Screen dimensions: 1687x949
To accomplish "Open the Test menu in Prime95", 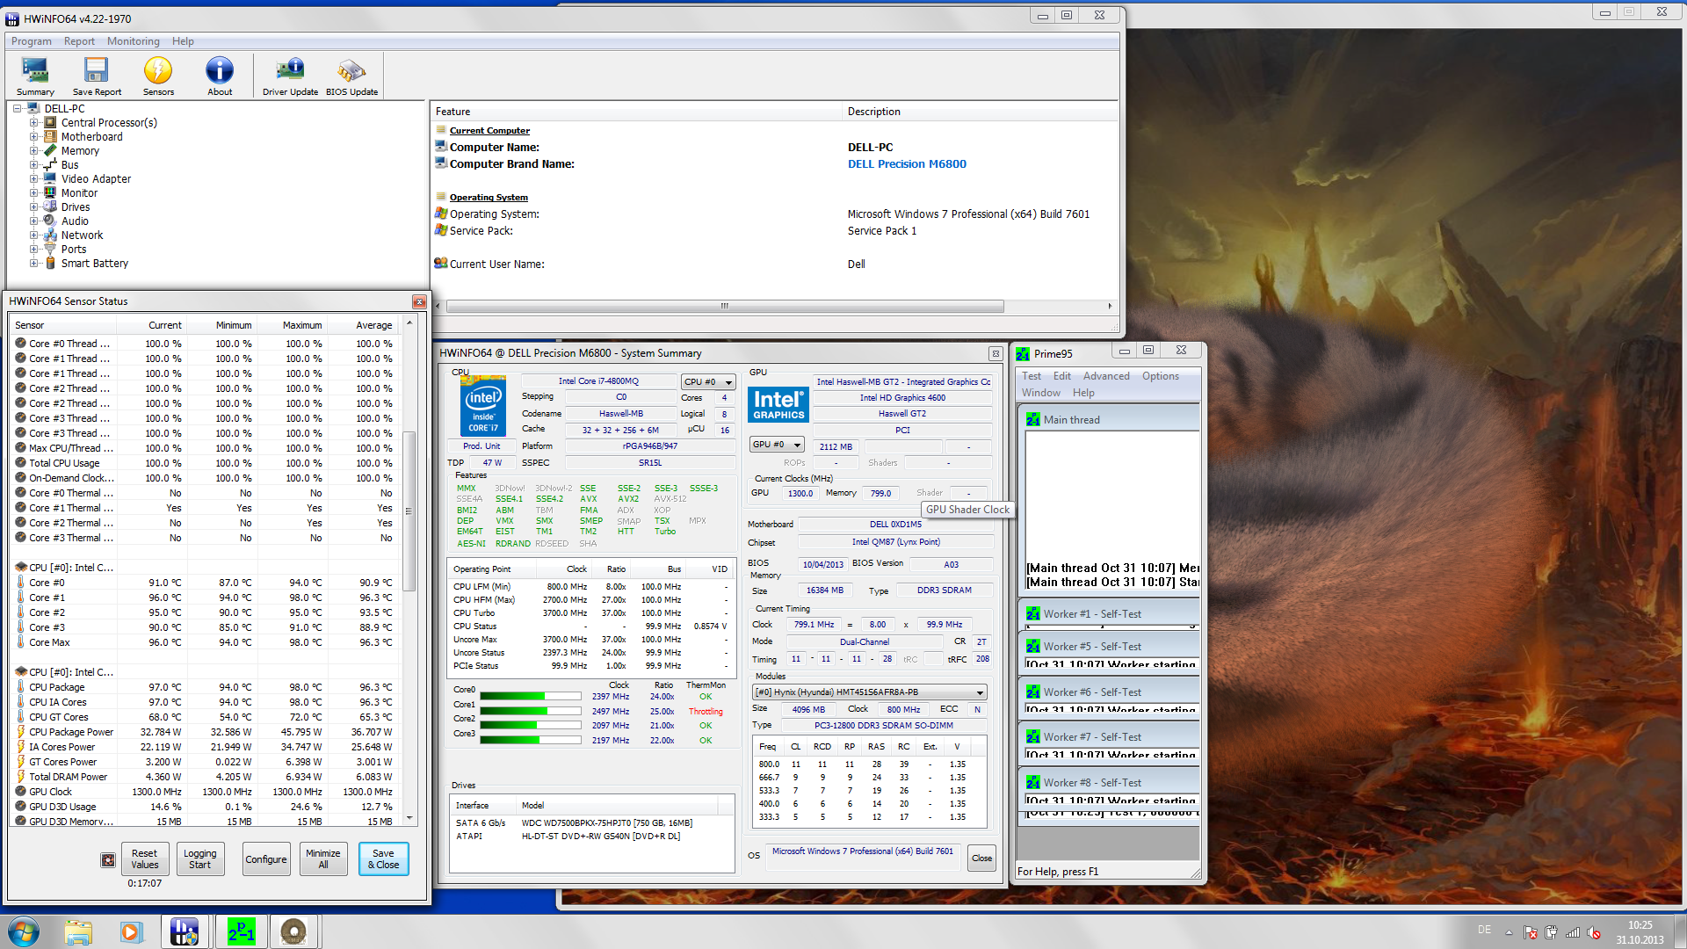I will [1032, 376].
